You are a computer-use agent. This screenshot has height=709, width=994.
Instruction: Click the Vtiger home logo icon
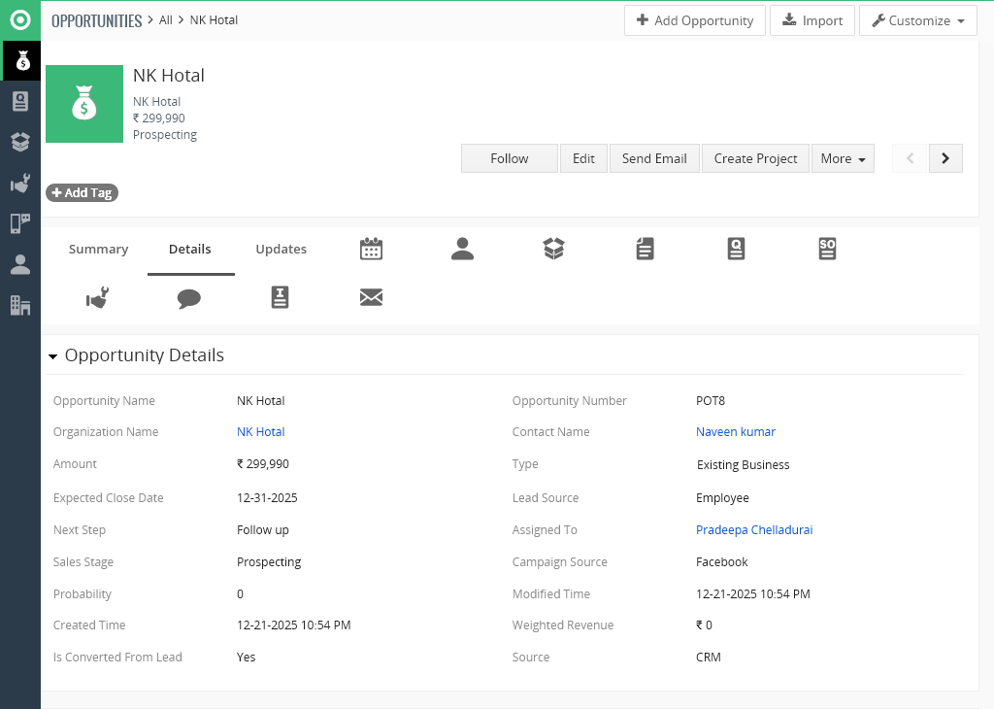[x=20, y=20]
